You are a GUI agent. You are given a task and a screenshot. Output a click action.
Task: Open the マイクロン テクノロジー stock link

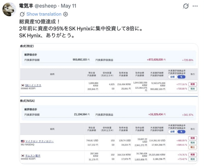(x=39, y=141)
